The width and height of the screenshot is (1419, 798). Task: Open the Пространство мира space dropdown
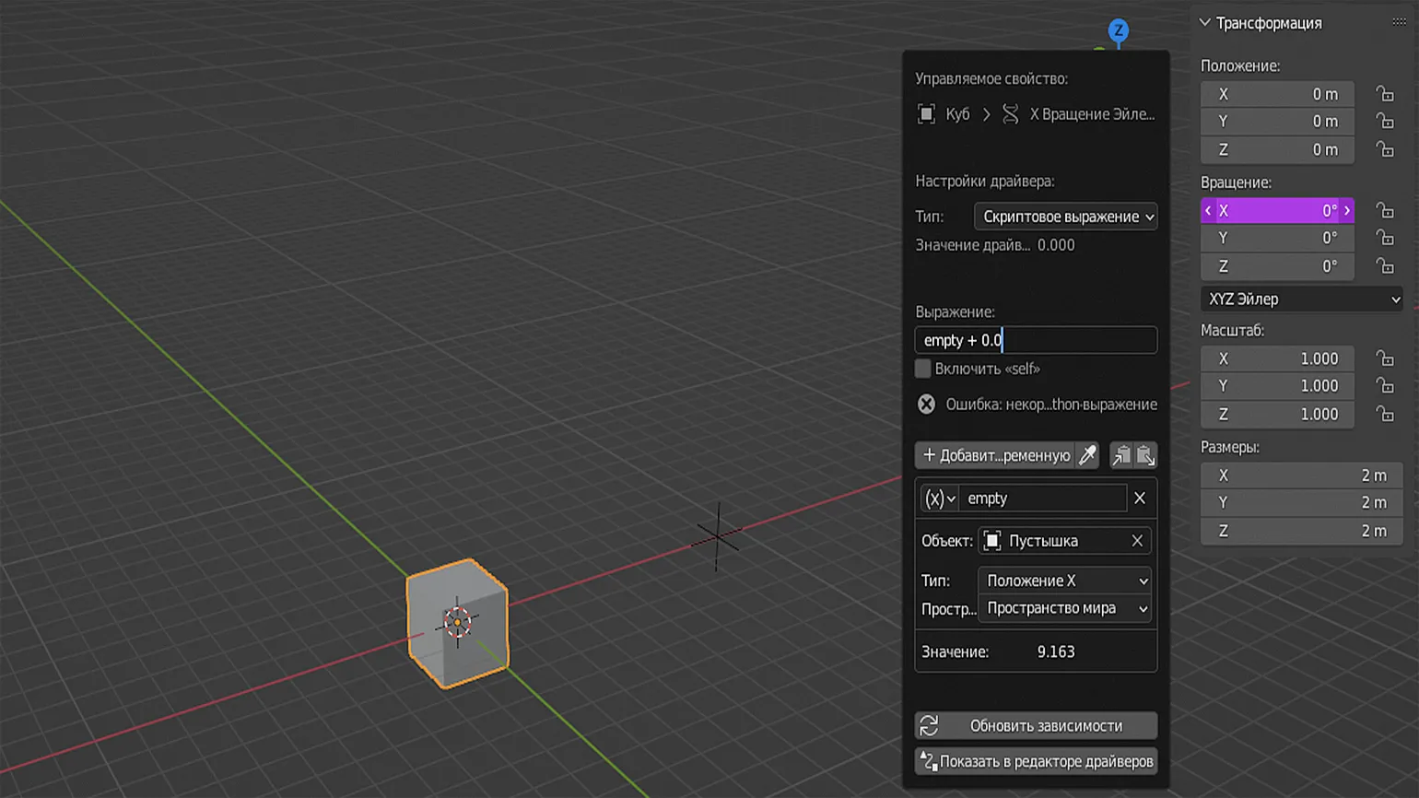click(x=1064, y=608)
